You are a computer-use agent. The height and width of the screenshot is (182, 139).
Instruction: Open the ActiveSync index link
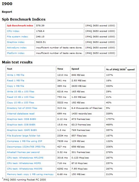tap(17, 48)
